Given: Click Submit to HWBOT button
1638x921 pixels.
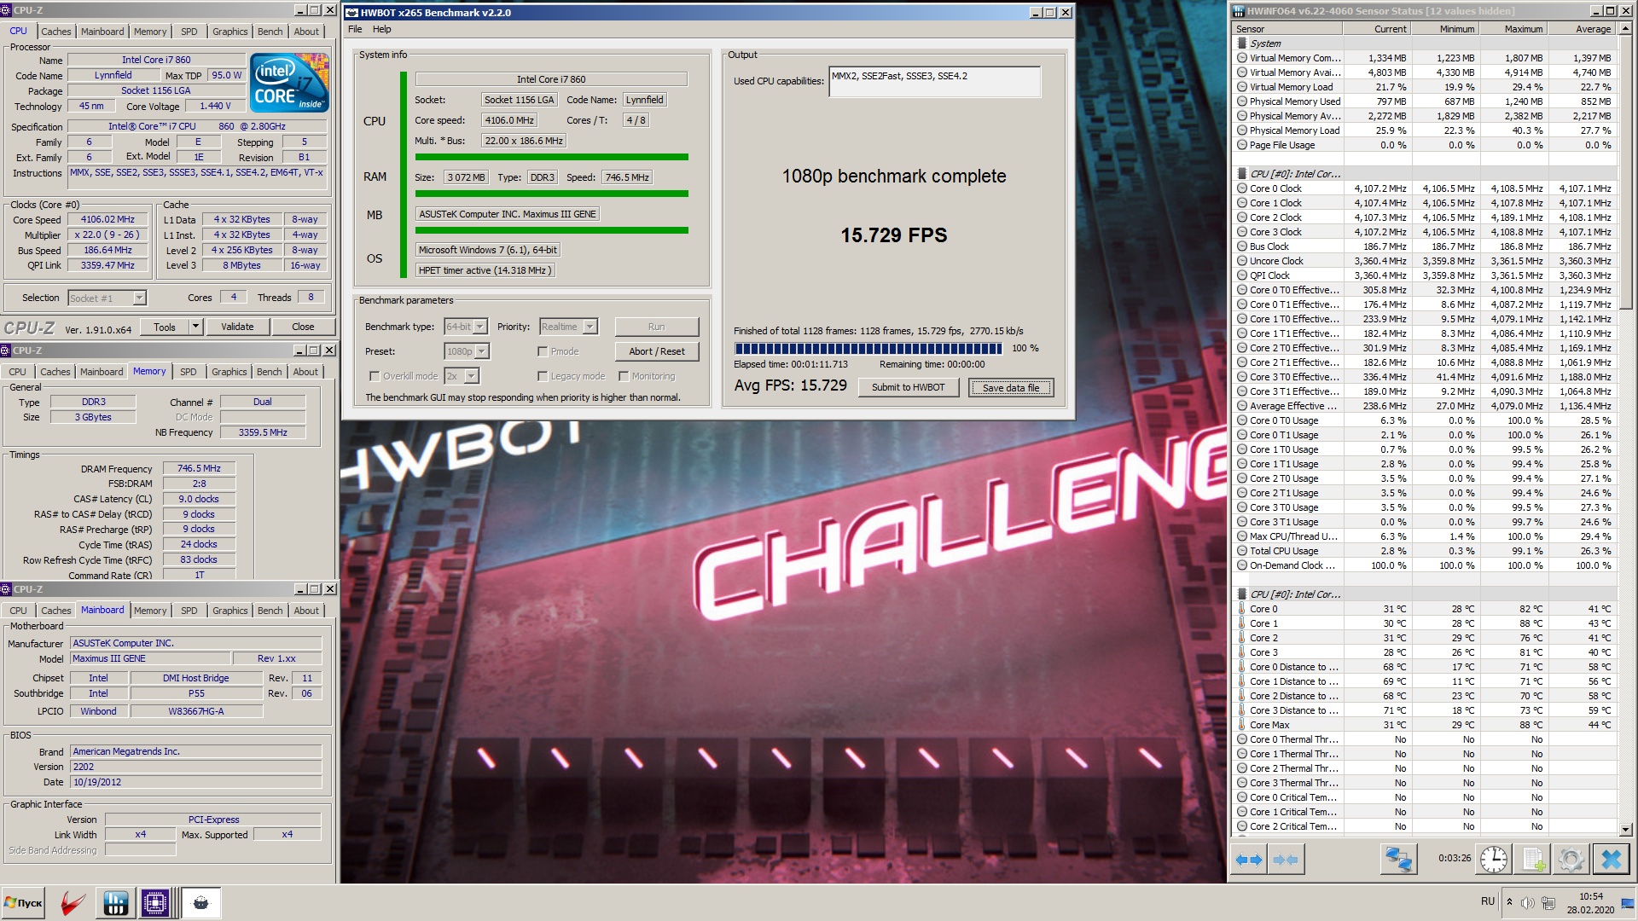Looking at the screenshot, I should tap(908, 387).
